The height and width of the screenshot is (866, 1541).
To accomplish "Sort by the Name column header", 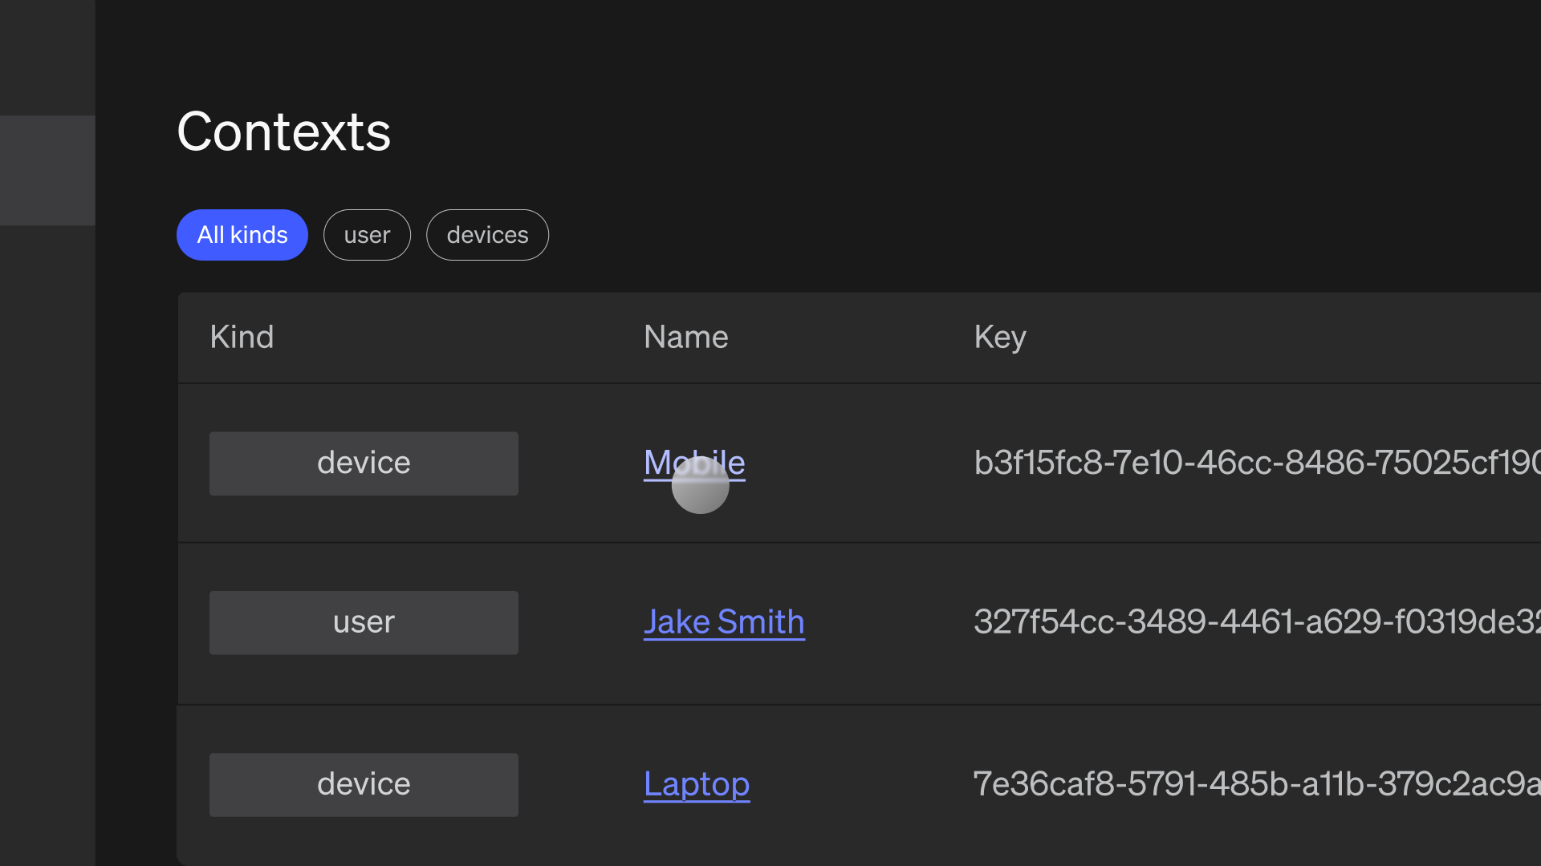I will 685,337.
